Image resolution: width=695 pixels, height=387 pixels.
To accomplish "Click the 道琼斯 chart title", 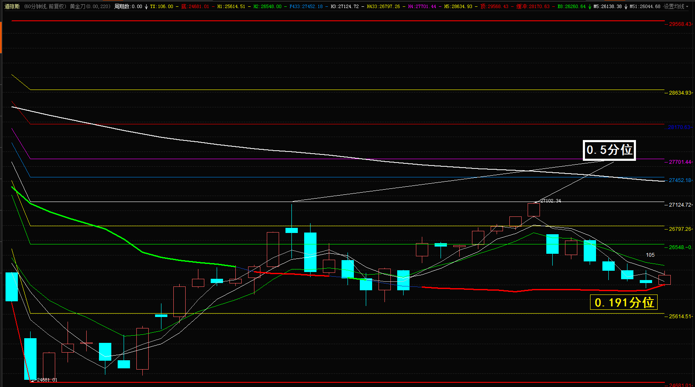I will pos(12,6).
